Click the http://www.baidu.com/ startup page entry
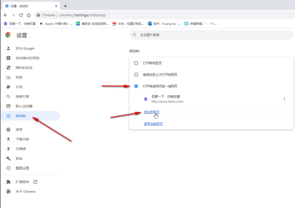Screen dimensions: 295x208 click(x=168, y=102)
